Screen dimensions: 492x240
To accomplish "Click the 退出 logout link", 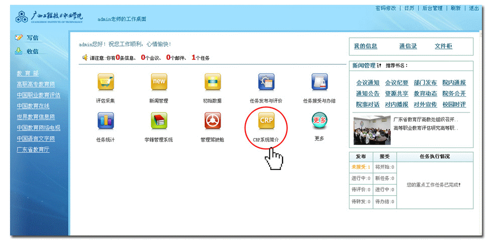I will [474, 8].
